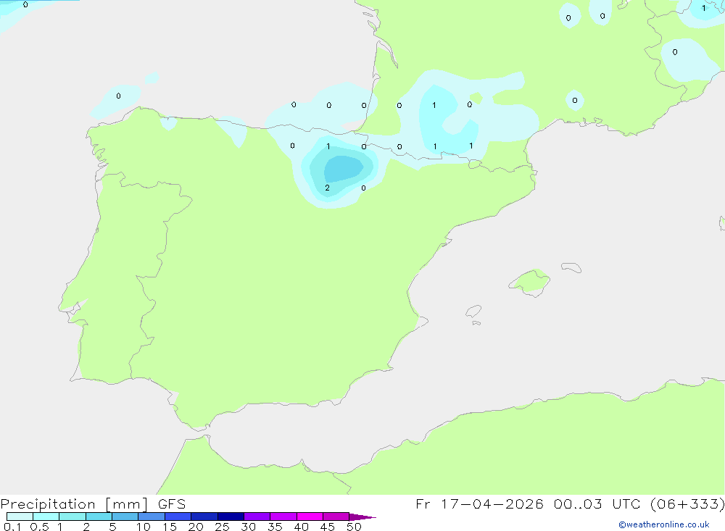Click the '50' legend scale label
The width and height of the screenshot is (725, 531).
pyautogui.click(x=354, y=527)
